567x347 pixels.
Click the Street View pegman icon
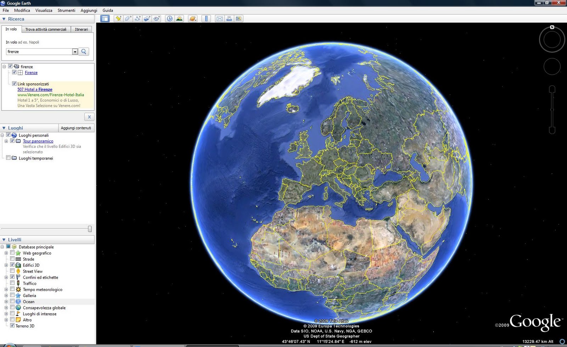coord(18,271)
